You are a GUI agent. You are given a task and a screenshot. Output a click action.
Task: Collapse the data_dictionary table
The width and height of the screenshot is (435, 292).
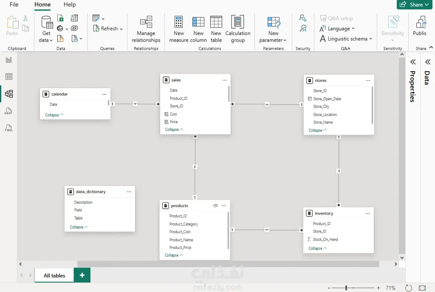(x=79, y=227)
